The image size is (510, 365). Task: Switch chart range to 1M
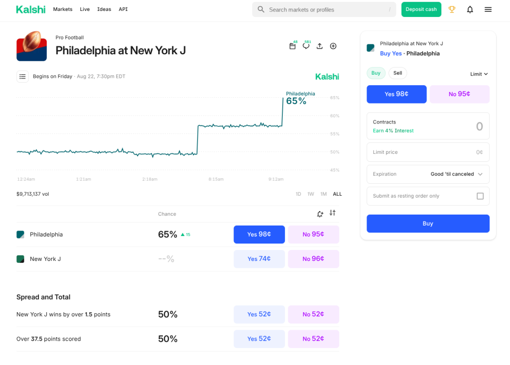point(323,194)
